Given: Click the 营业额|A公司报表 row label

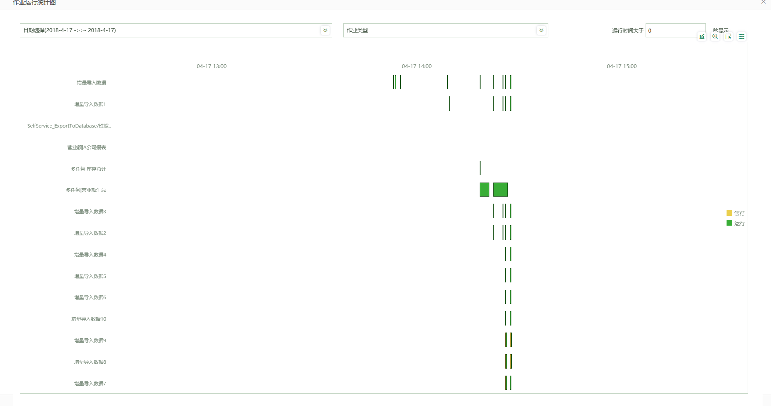Looking at the screenshot, I should click(87, 147).
